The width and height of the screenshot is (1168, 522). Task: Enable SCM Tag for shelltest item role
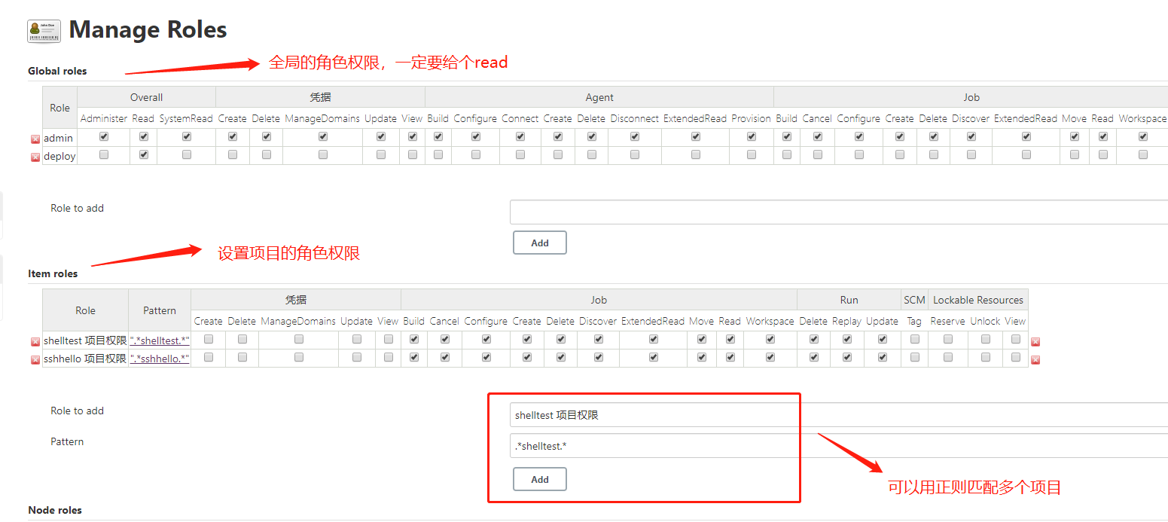tap(915, 339)
